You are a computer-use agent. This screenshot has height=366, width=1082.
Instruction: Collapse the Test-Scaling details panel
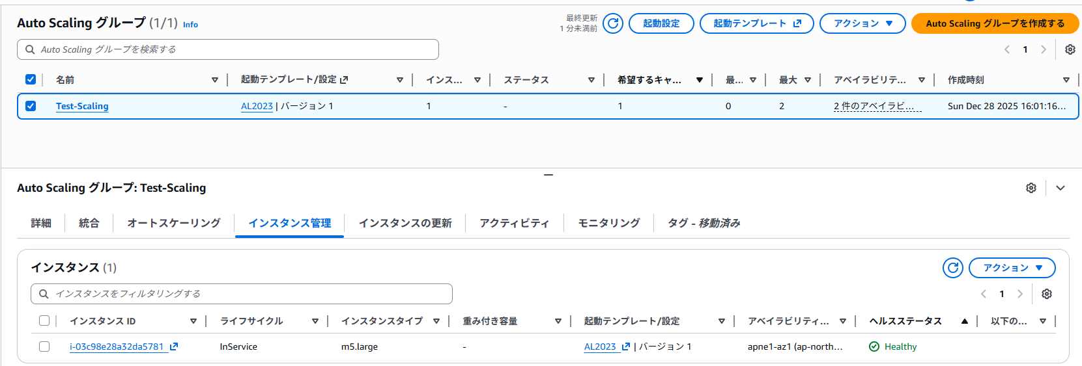click(x=1061, y=188)
